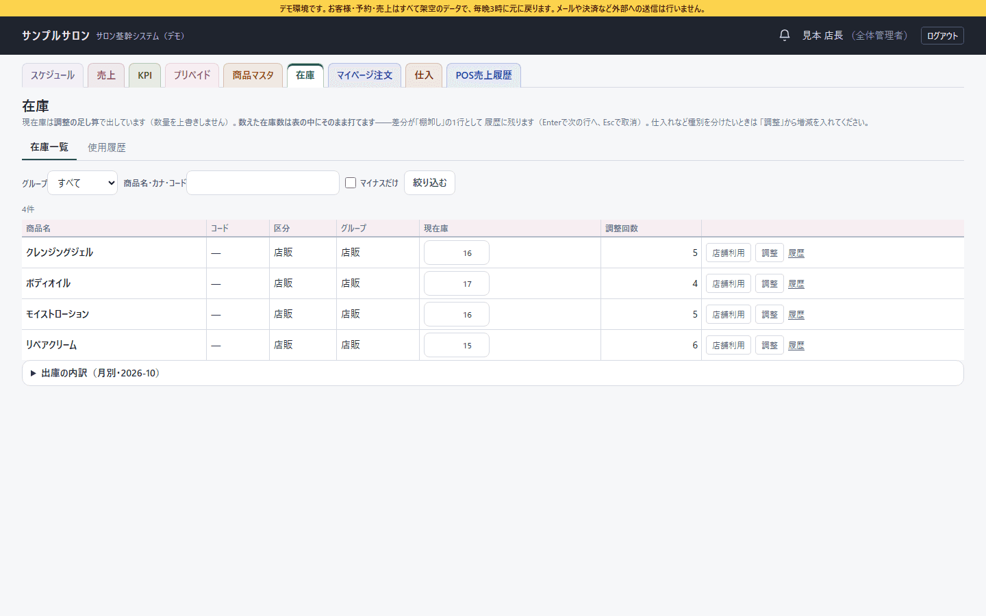Click the サンプルサロン site title
This screenshot has width=986, height=616.
pos(55,36)
